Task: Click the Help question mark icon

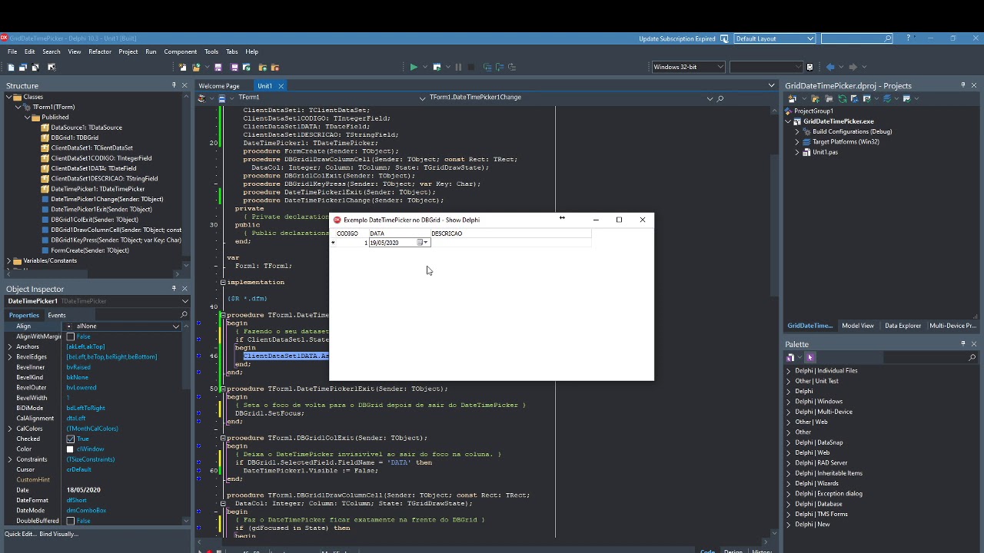Action: click(x=908, y=38)
